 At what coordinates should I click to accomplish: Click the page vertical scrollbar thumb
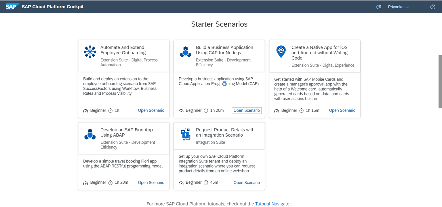point(440,81)
